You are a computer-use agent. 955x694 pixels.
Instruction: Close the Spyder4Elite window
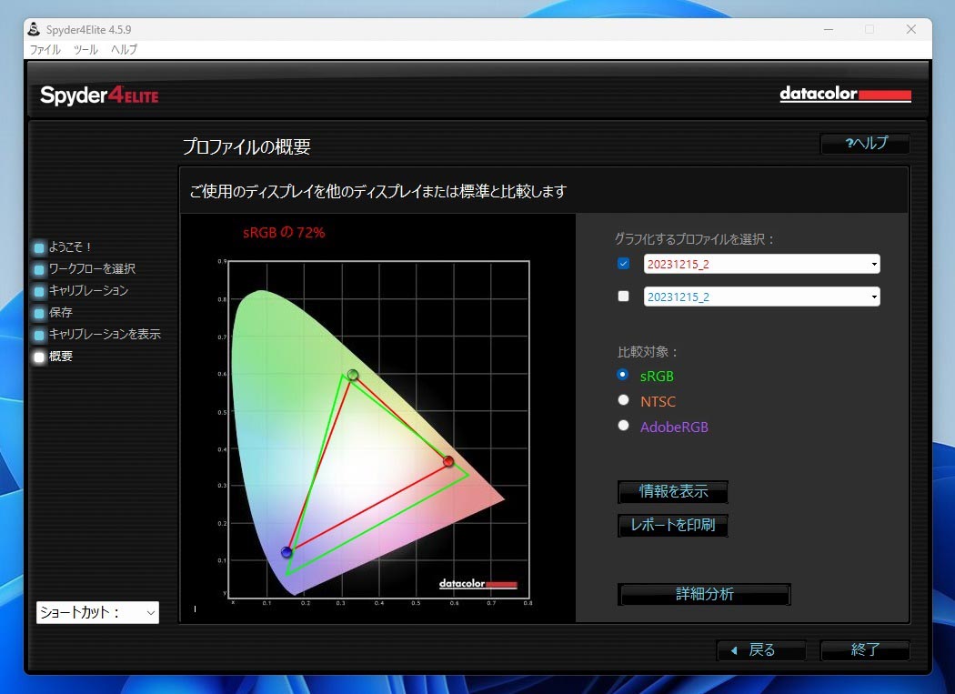point(911,29)
